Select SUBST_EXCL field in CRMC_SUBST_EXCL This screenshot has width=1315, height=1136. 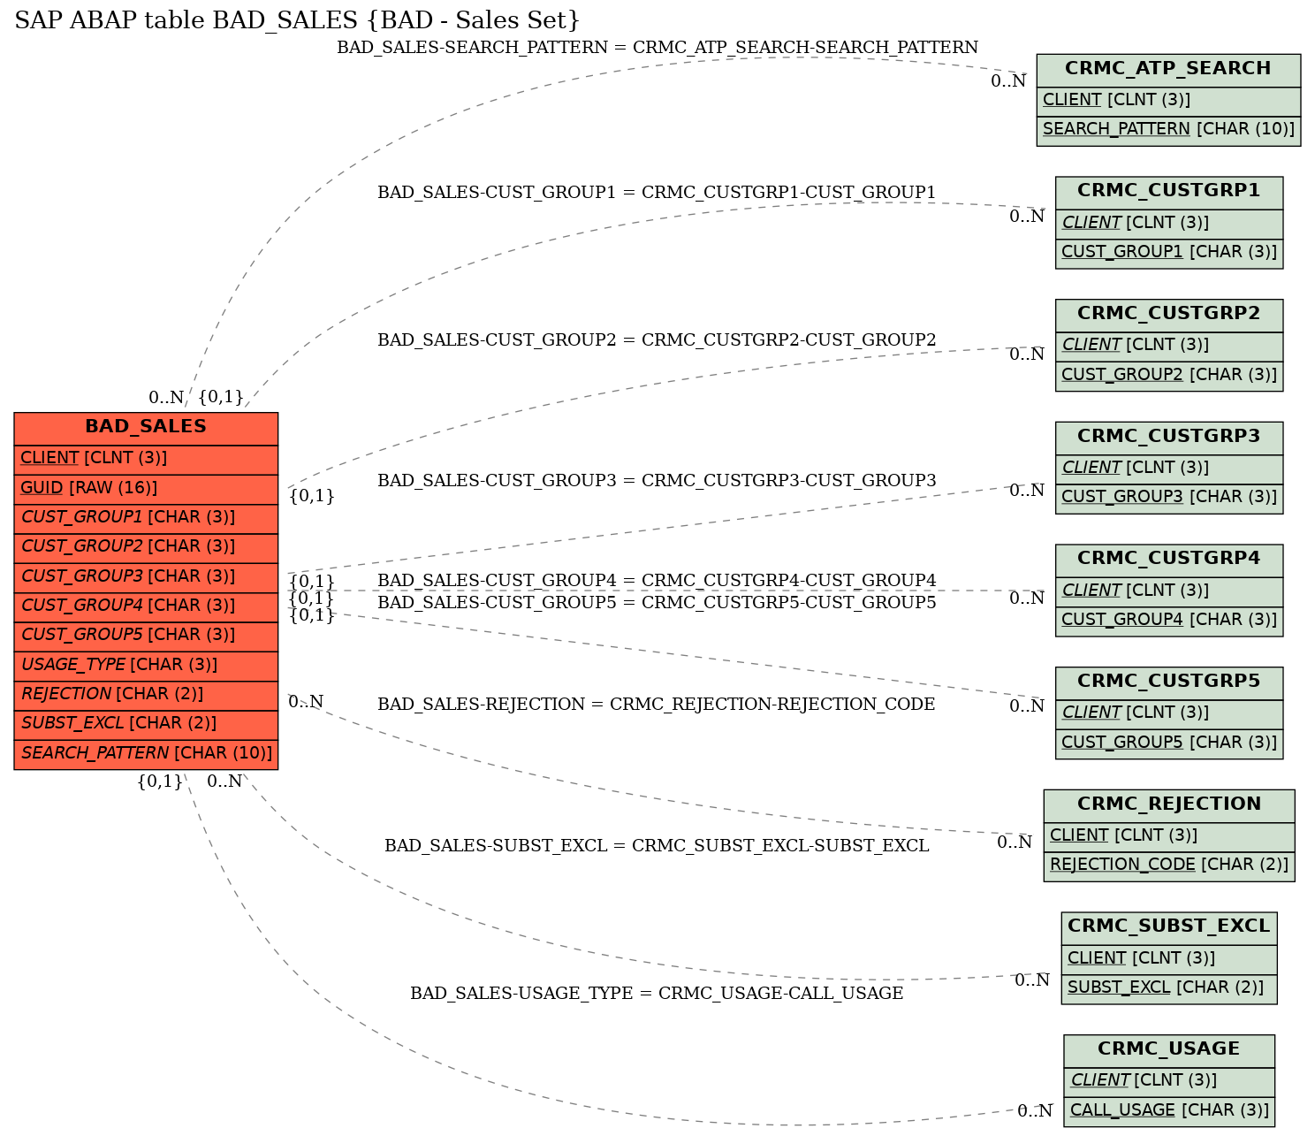pyautogui.click(x=1169, y=988)
